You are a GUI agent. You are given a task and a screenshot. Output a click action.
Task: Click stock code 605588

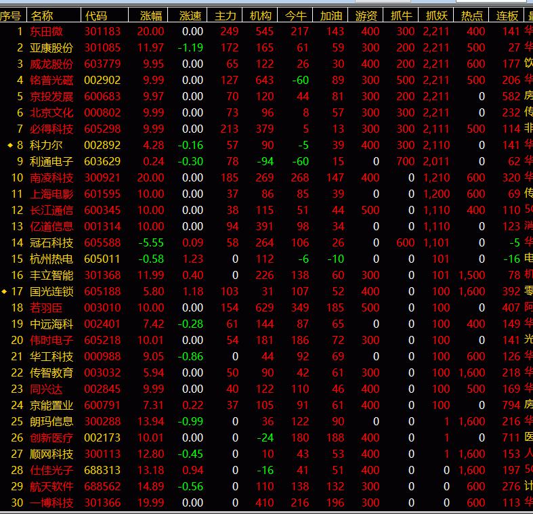pos(102,242)
